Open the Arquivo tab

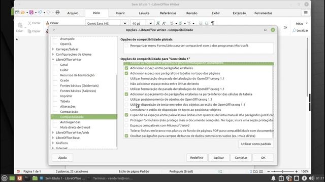(x=73, y=13)
